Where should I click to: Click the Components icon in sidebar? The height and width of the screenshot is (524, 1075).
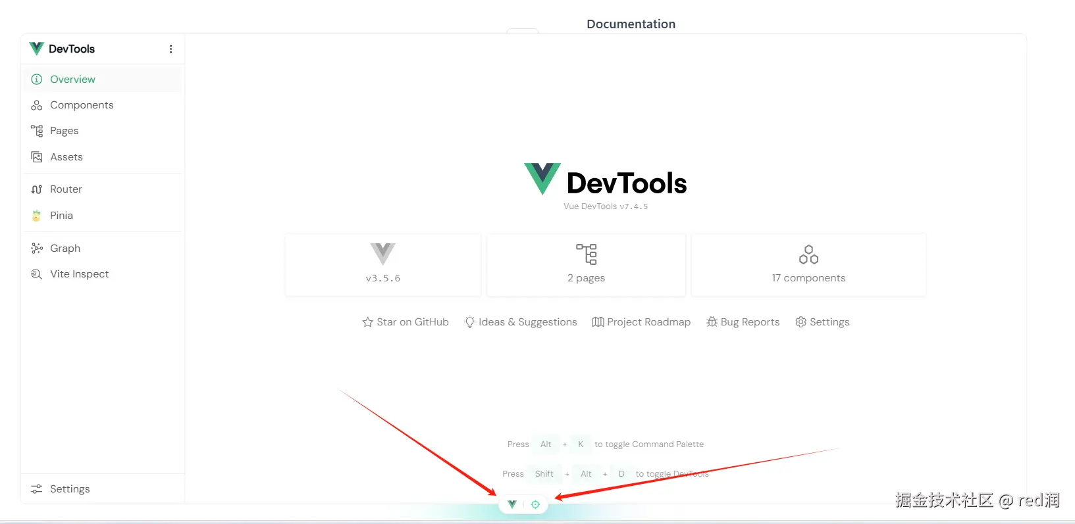(x=37, y=105)
